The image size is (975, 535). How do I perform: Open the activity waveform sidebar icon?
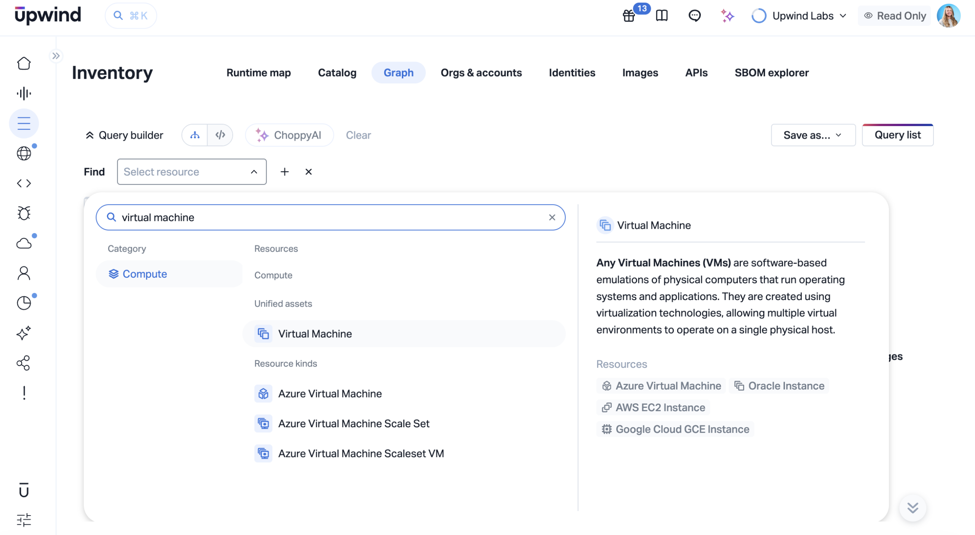[24, 93]
